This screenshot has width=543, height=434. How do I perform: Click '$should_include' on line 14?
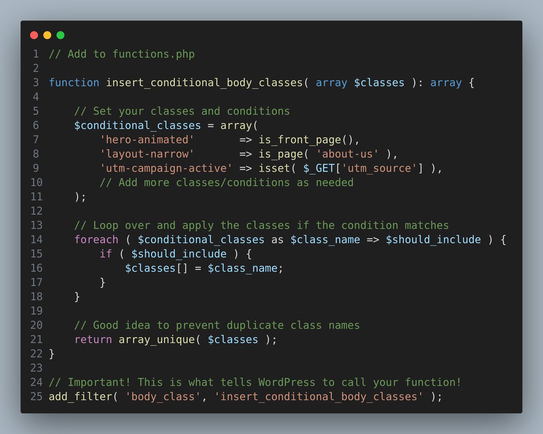(433, 240)
